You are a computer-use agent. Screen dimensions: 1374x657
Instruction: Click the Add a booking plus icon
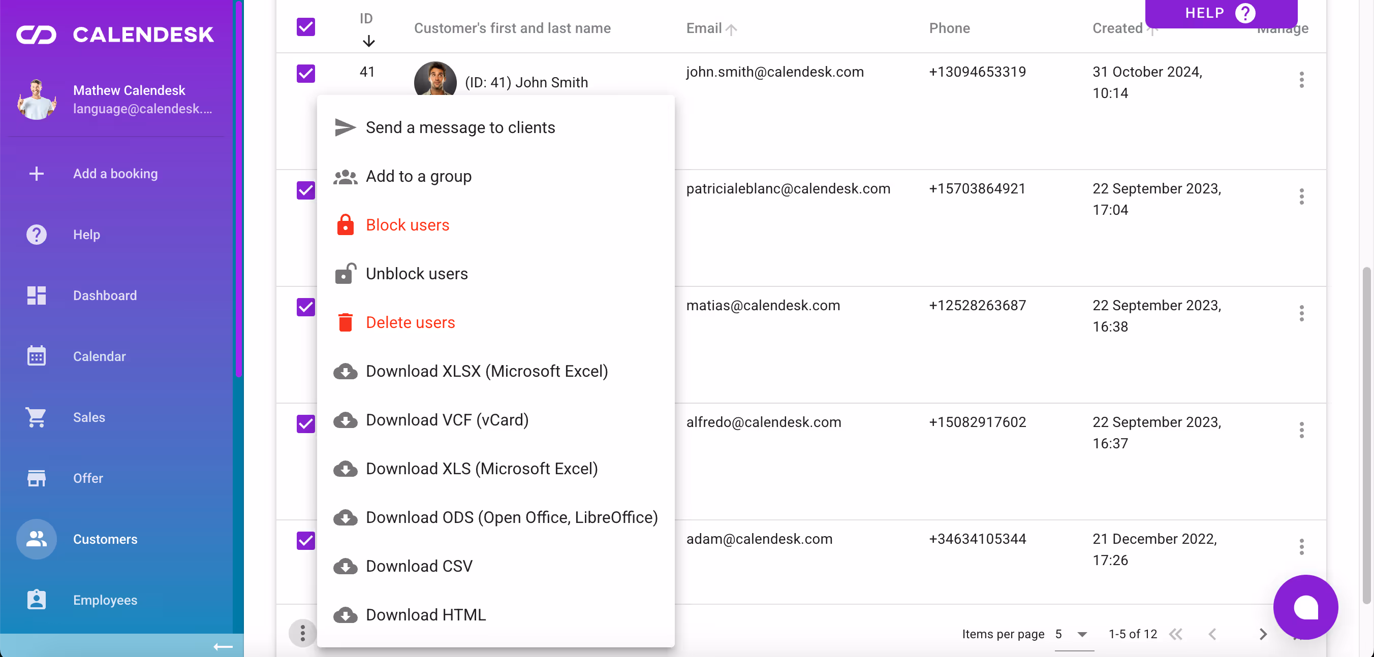(x=36, y=173)
